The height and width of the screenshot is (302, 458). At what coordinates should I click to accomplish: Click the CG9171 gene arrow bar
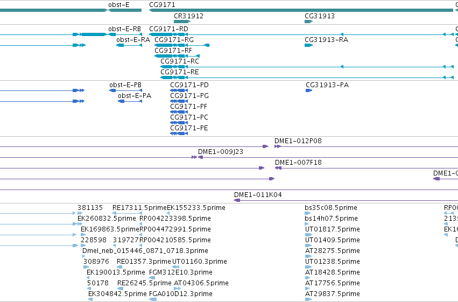(301, 10)
